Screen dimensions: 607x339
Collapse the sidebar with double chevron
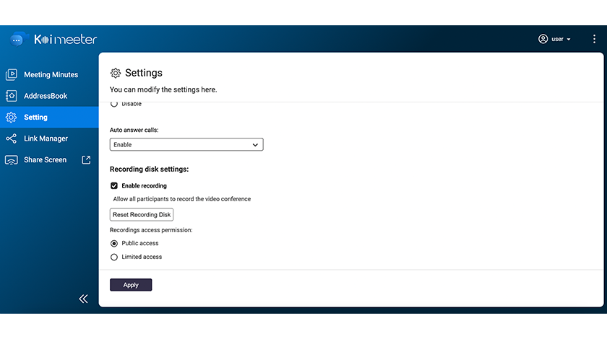83,299
